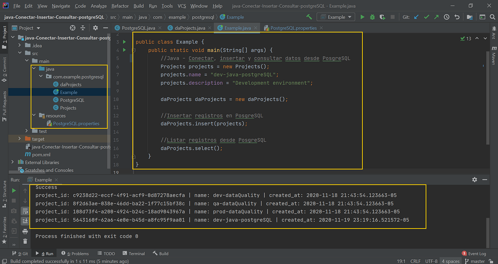
Task: Clear console output with the trash icon
Action: point(25,241)
